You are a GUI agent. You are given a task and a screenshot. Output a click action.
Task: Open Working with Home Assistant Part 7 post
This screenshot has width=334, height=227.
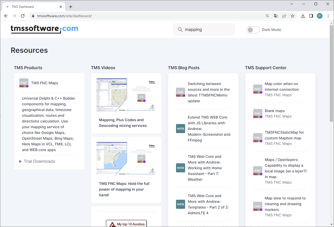click(205, 168)
